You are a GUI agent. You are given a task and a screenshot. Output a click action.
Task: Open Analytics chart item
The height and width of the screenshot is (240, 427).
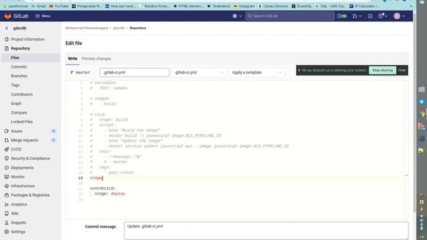[19, 205]
